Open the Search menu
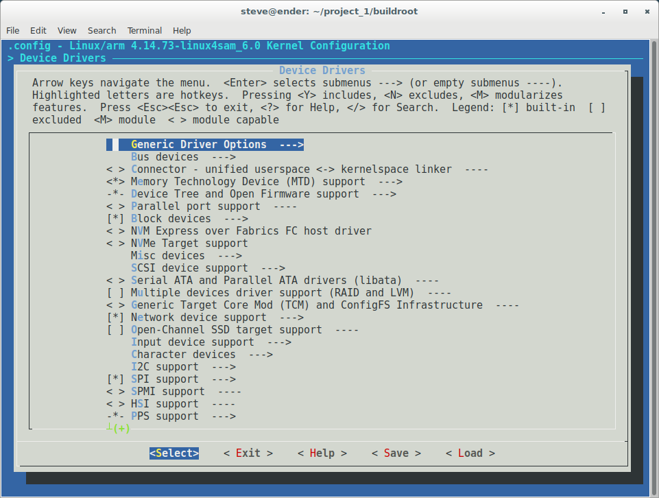The height and width of the screenshot is (498, 659). (x=101, y=30)
